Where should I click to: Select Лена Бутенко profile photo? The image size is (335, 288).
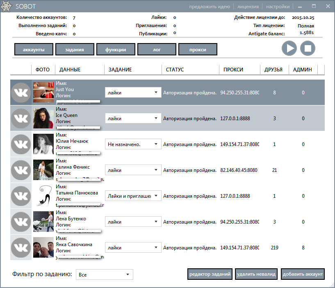click(x=43, y=222)
